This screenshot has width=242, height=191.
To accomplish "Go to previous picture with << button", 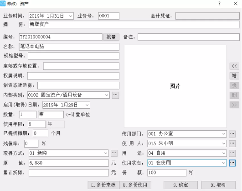I will pyautogui.click(x=234, y=66).
